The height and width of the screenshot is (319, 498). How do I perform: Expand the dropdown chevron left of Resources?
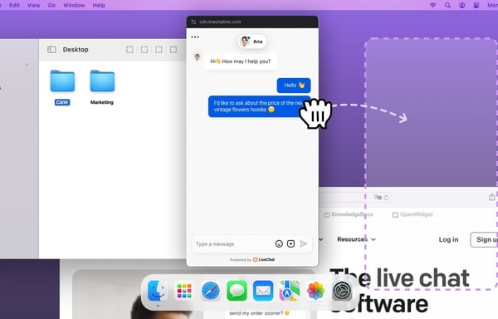pos(320,239)
